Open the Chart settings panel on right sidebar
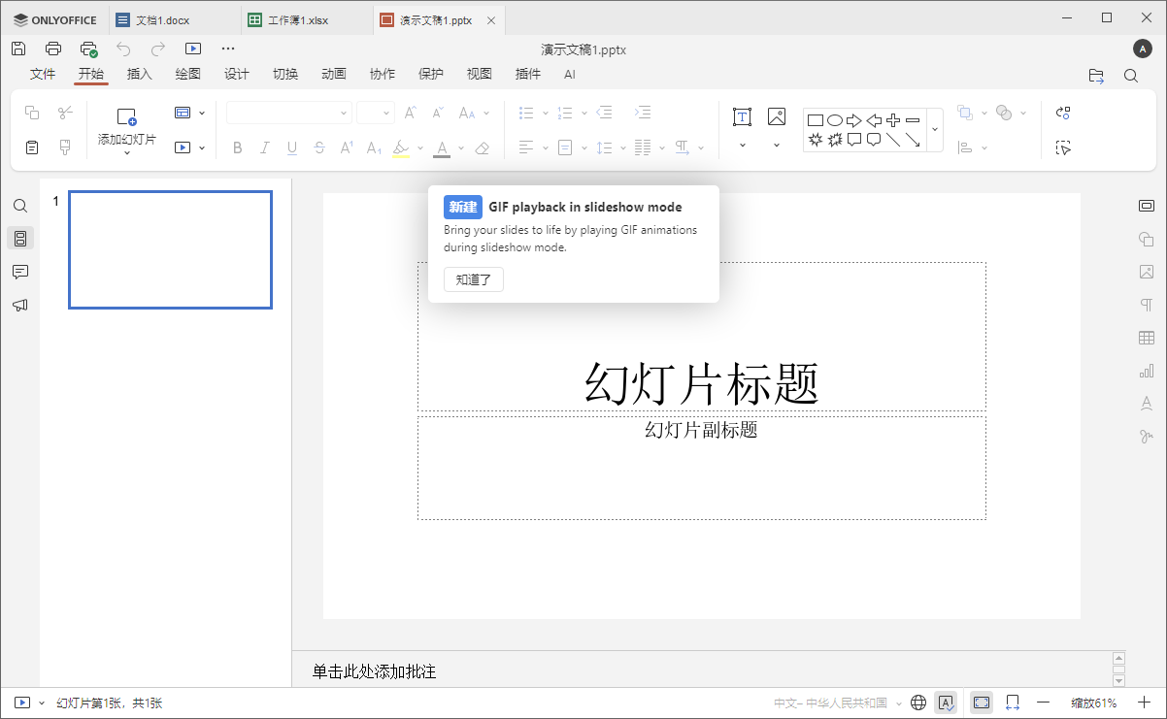 pos(1147,370)
